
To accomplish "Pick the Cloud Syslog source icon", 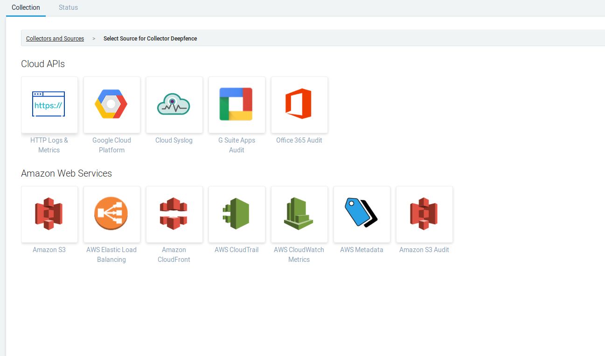I will point(174,105).
